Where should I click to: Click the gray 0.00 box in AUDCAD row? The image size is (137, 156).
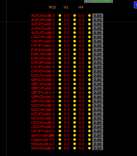point(98,16)
